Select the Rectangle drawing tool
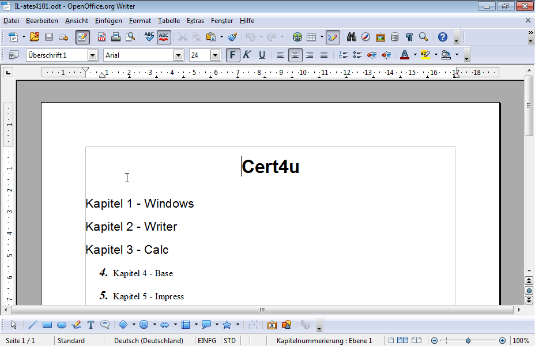This screenshot has width=535, height=346. point(47,325)
